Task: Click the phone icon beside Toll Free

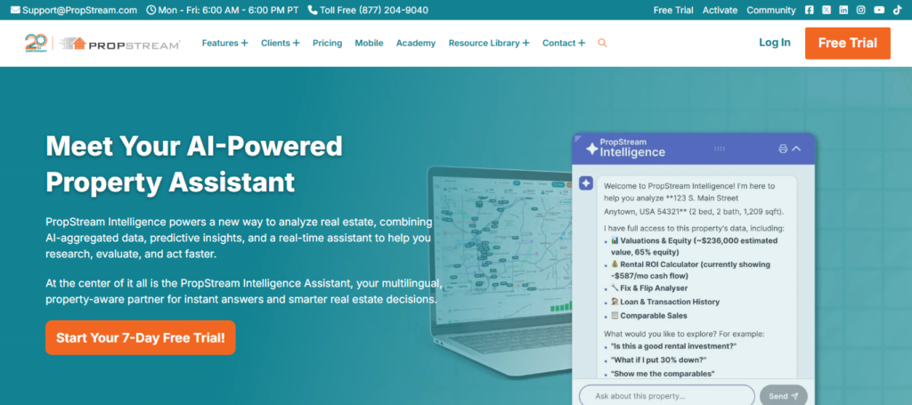Action: click(x=313, y=10)
